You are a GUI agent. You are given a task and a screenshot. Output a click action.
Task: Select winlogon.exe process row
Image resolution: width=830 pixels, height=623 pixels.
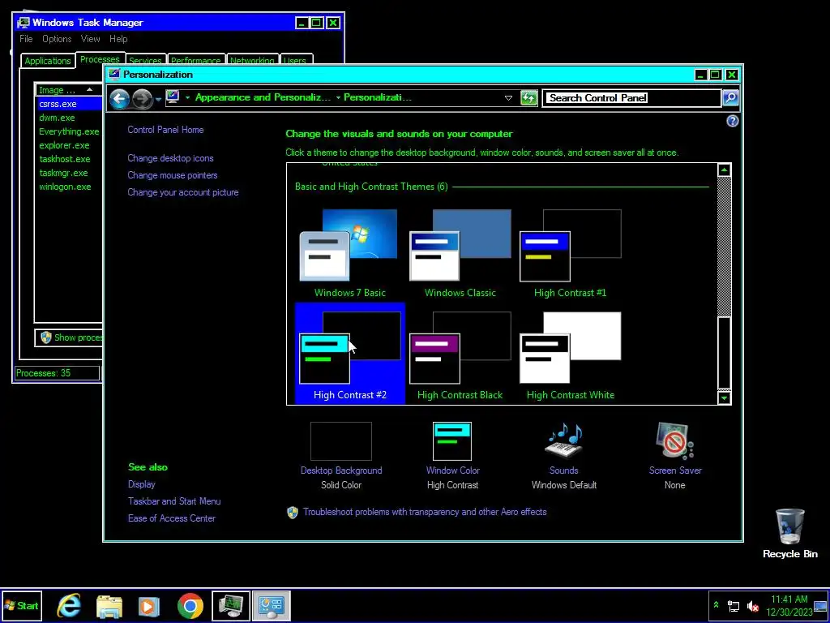click(69, 187)
